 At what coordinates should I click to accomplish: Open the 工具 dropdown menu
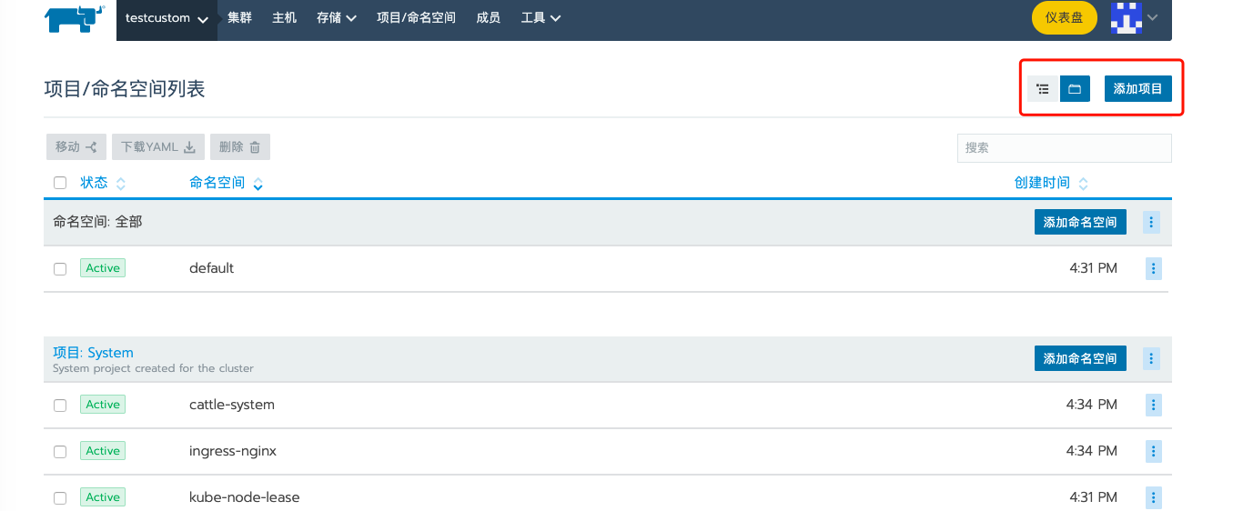point(541,17)
